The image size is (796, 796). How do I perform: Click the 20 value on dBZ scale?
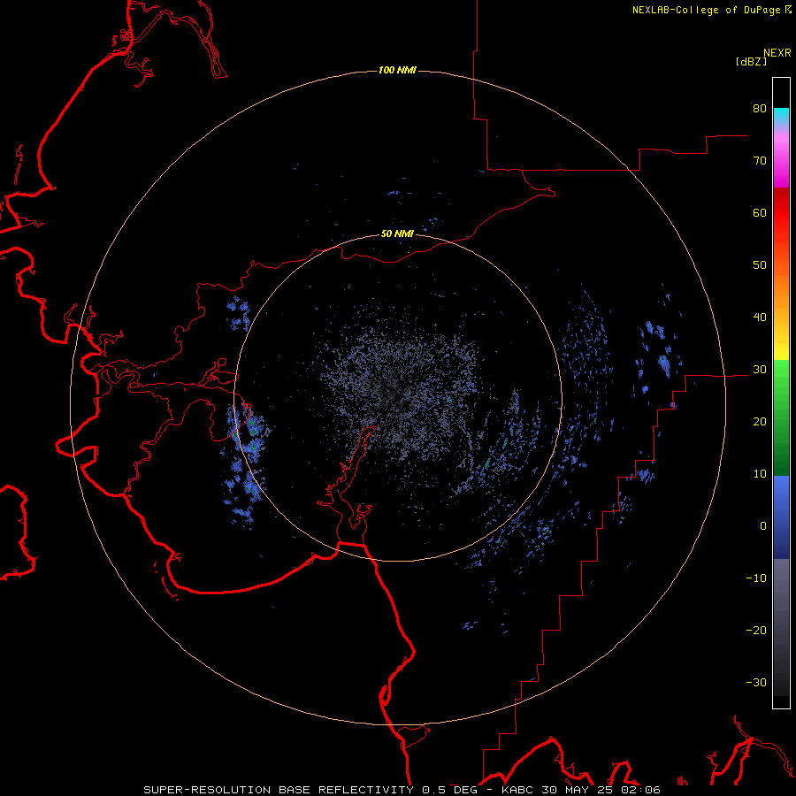(x=760, y=422)
